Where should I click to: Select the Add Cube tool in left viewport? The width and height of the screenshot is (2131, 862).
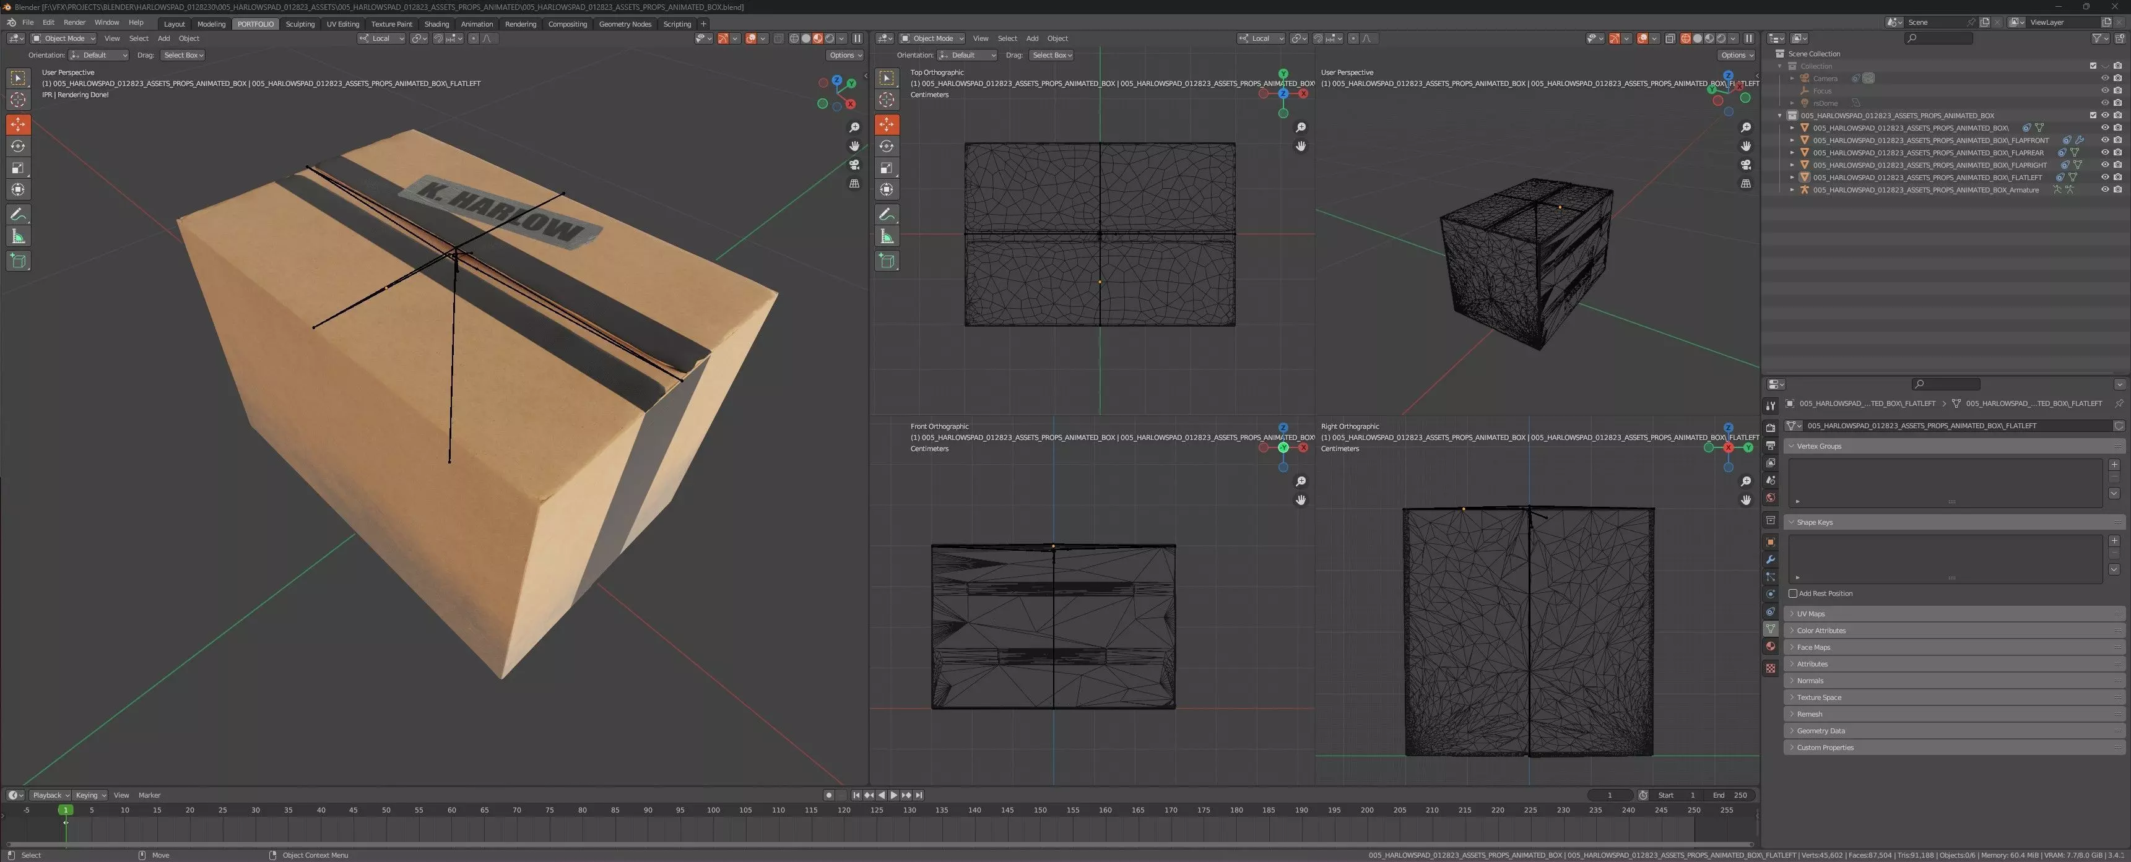(x=18, y=261)
